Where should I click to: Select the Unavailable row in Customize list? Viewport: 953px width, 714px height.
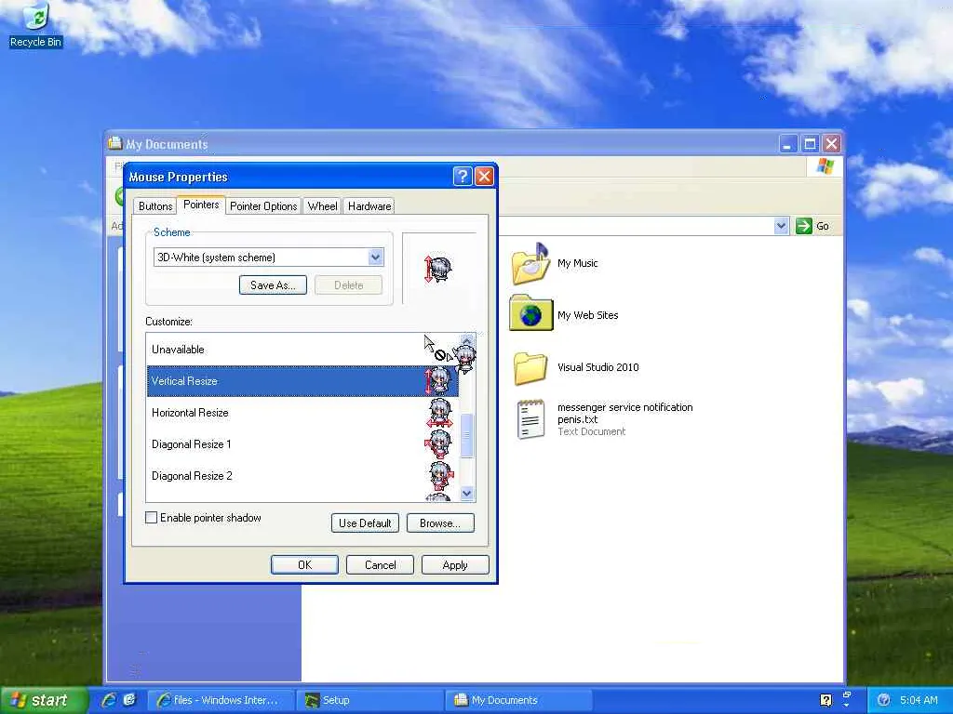(302, 350)
